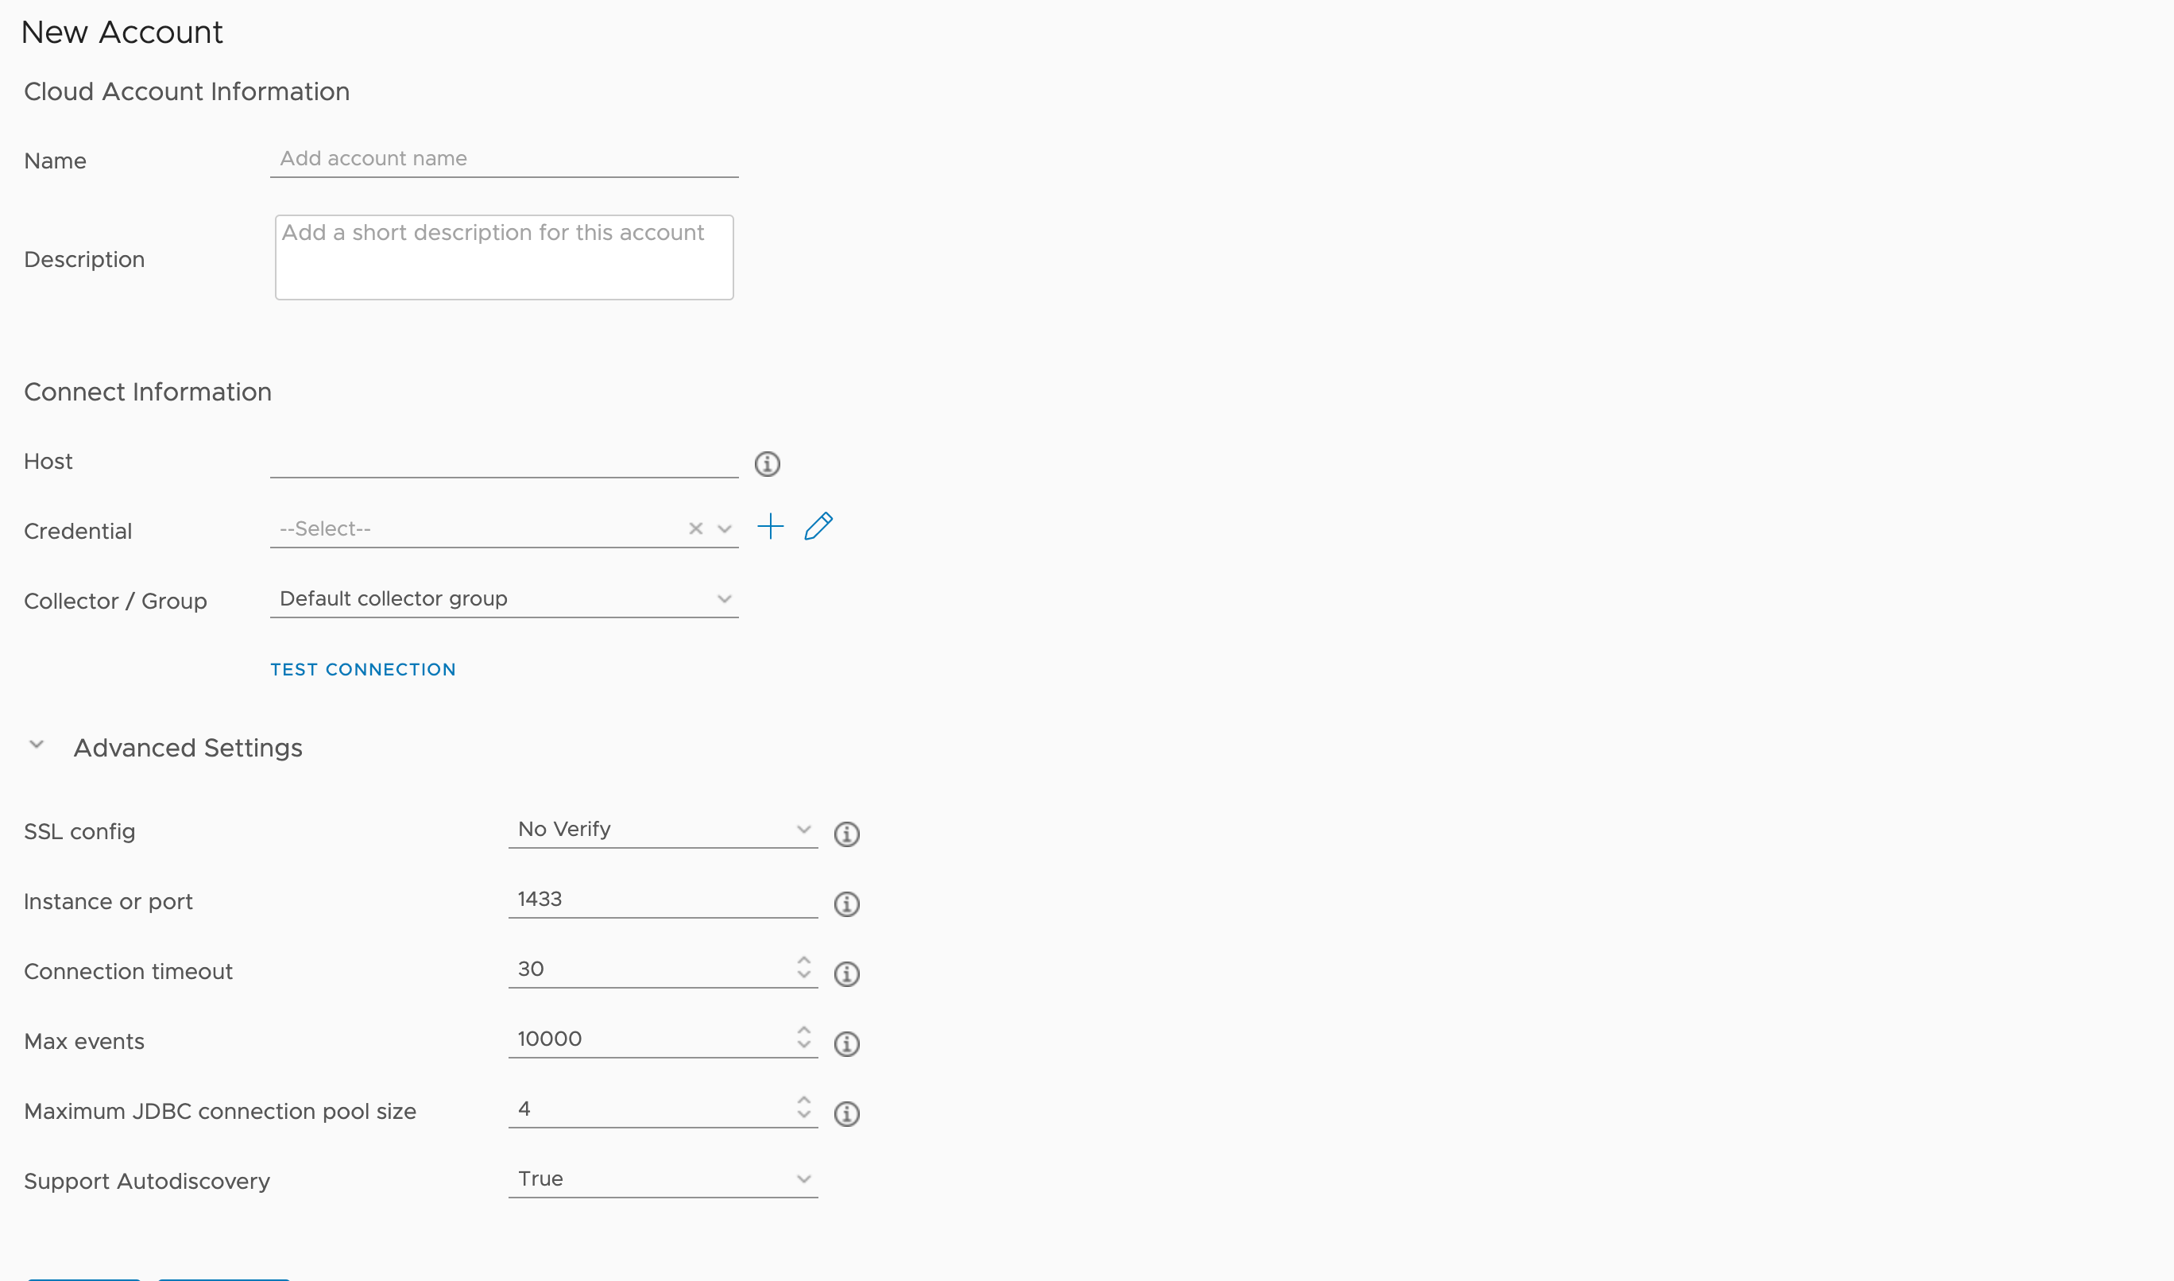Click the Description text area
2174x1281 pixels.
pyautogui.click(x=504, y=257)
